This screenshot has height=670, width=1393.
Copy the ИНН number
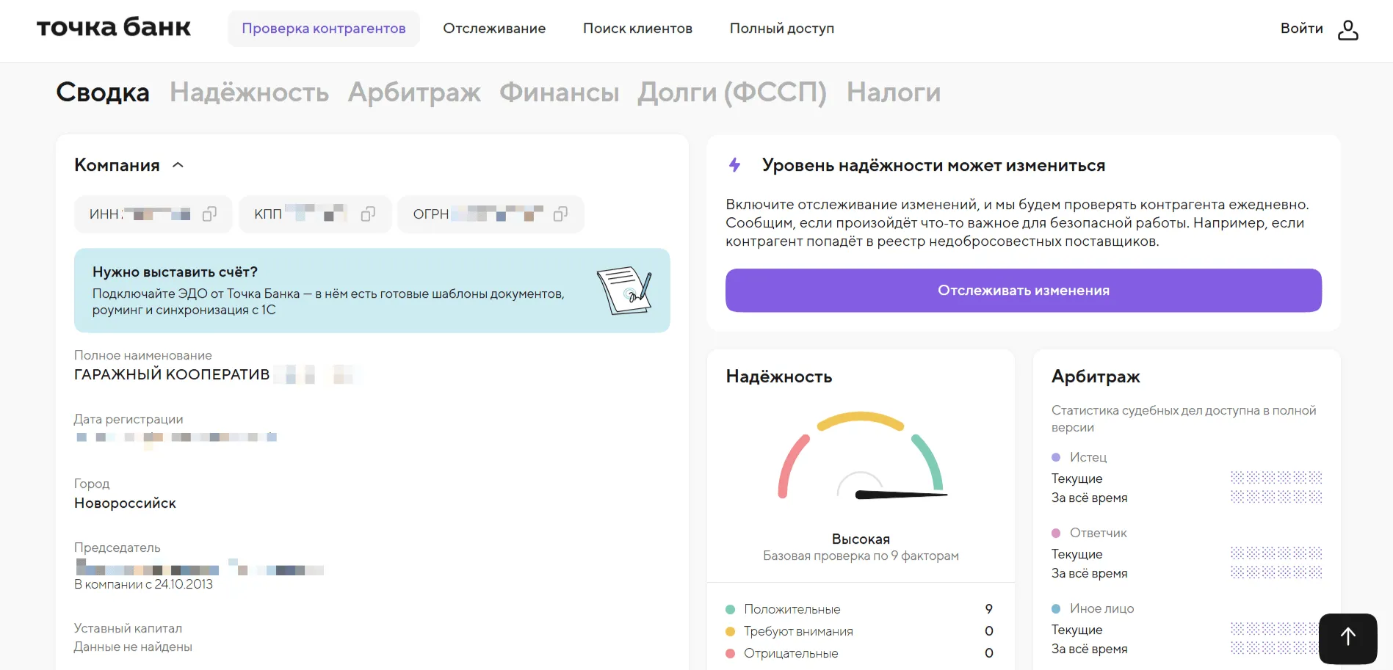point(209,214)
